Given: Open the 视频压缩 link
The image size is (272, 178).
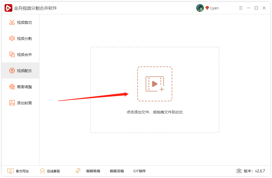Looking at the screenshot, I should 117,171.
